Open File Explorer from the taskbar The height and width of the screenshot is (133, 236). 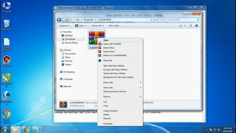15,130
